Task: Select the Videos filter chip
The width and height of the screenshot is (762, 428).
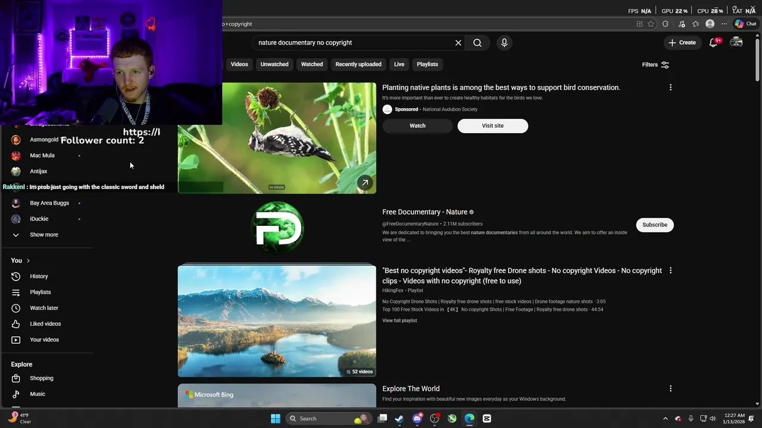Action: (x=239, y=64)
